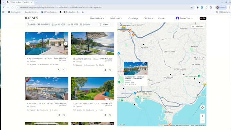Screen dimensions: 231x130
Task: Open Cannes Californie listing title
Action: click(87, 104)
